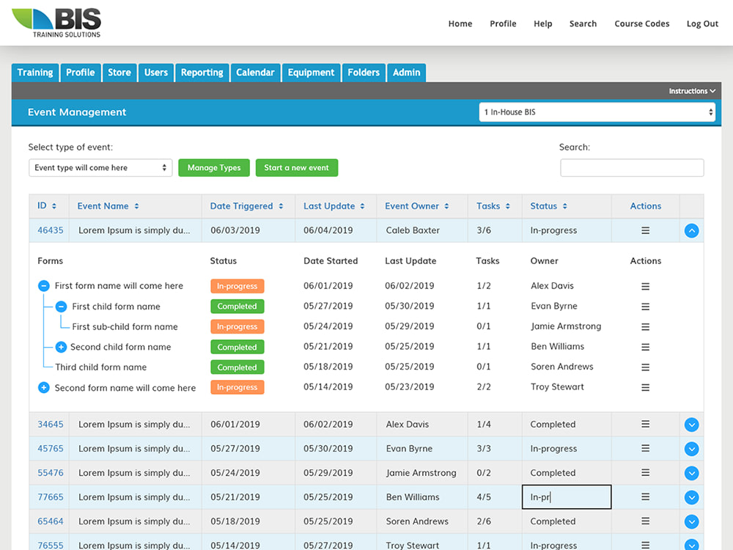
Task: Collapse First child form name node
Action: pos(61,307)
